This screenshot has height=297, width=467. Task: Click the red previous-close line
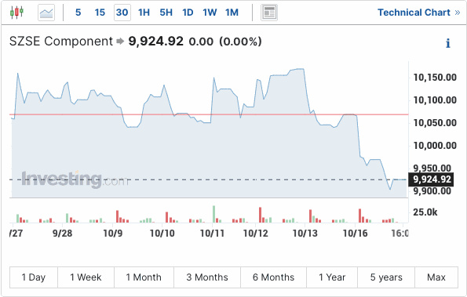(209, 114)
